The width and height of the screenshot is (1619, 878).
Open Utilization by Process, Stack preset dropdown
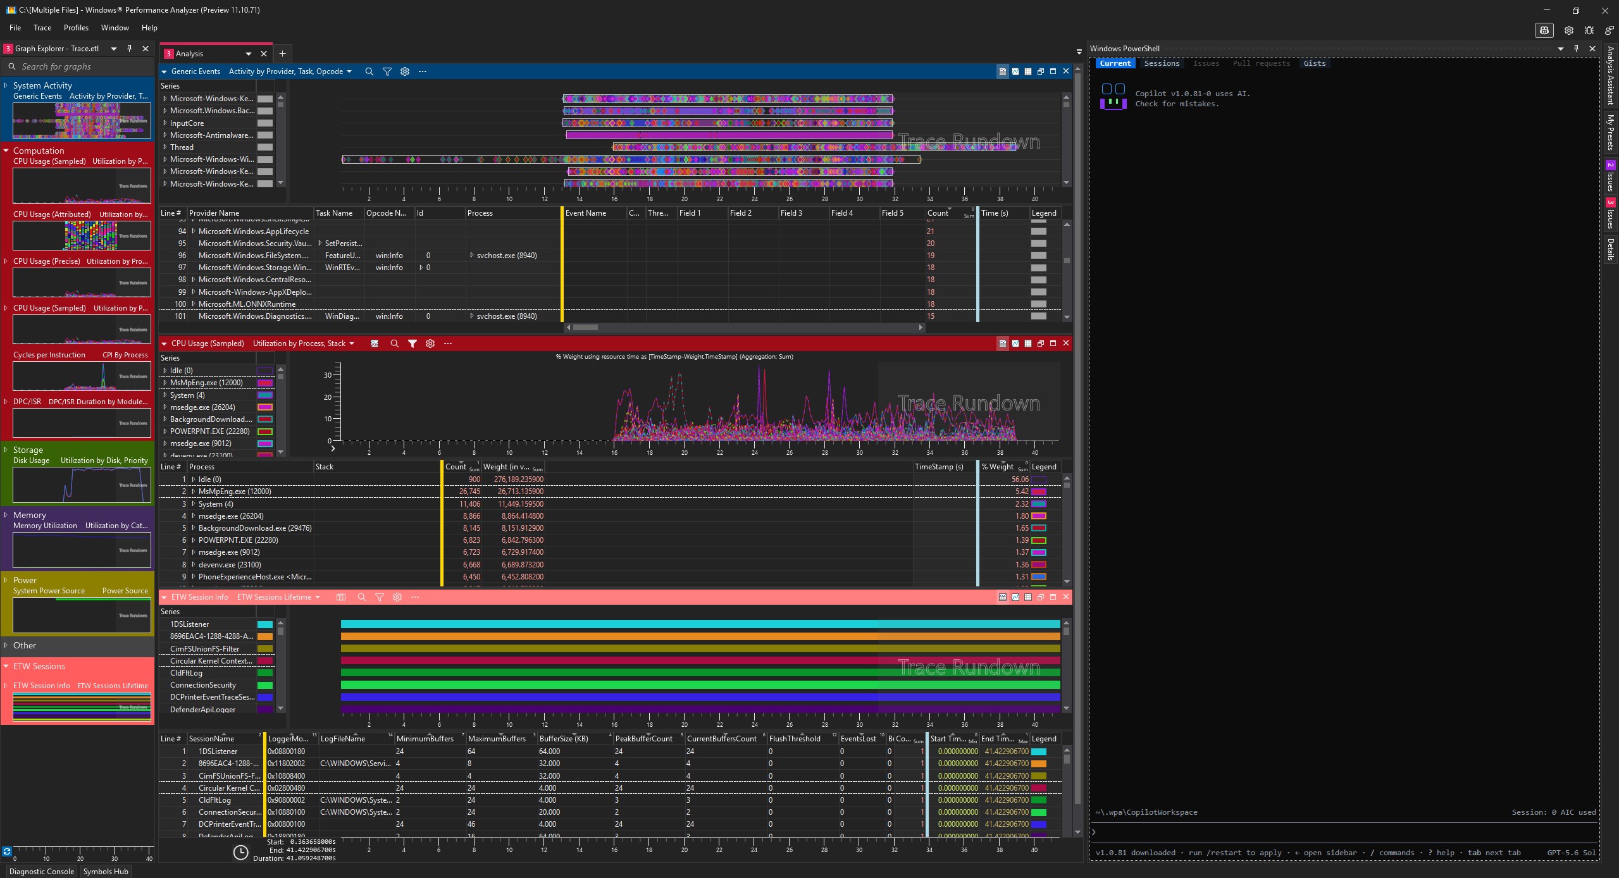[x=304, y=343]
